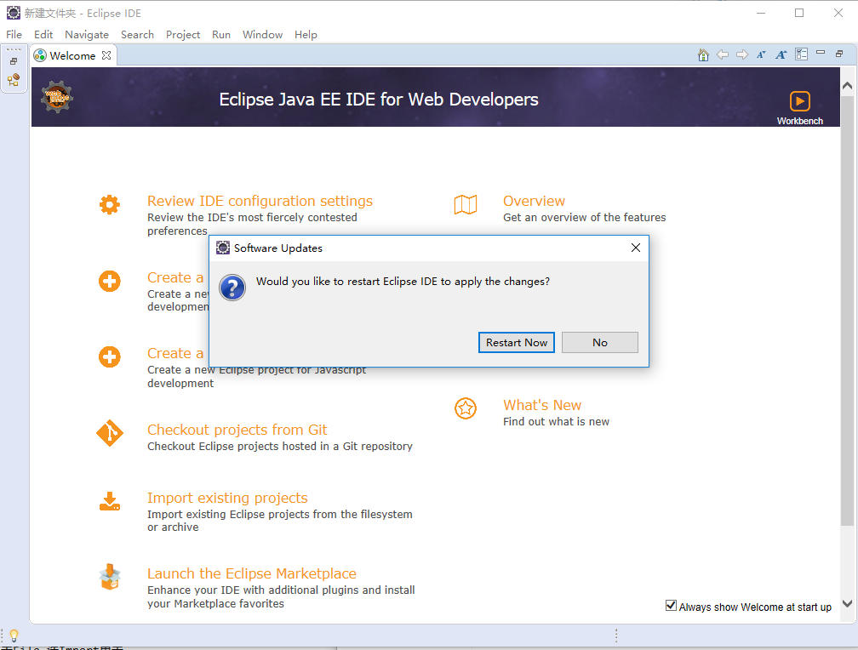
Task: Open Import existing projects link
Action: coord(227,498)
